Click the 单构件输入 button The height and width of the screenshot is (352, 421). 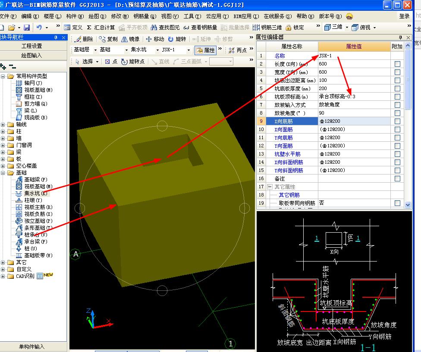click(32, 347)
